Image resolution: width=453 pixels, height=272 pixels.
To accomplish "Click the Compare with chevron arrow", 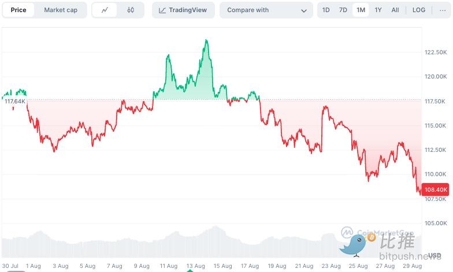I will tap(304, 10).
